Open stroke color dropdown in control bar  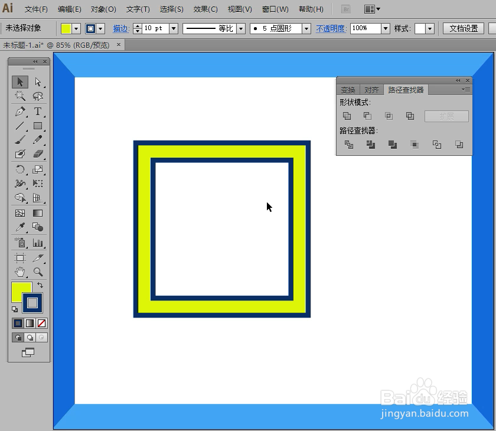[100, 29]
